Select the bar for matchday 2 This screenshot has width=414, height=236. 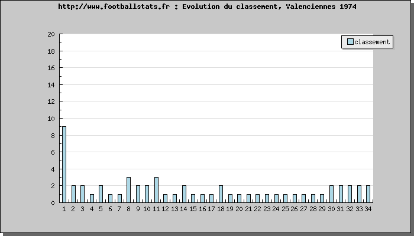pos(73,194)
